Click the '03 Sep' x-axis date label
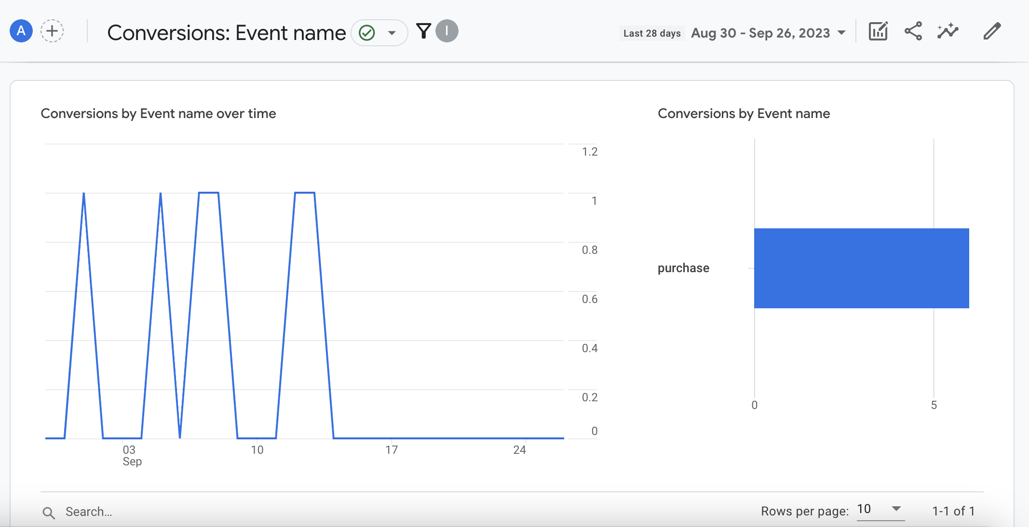This screenshot has width=1029, height=527. point(131,455)
